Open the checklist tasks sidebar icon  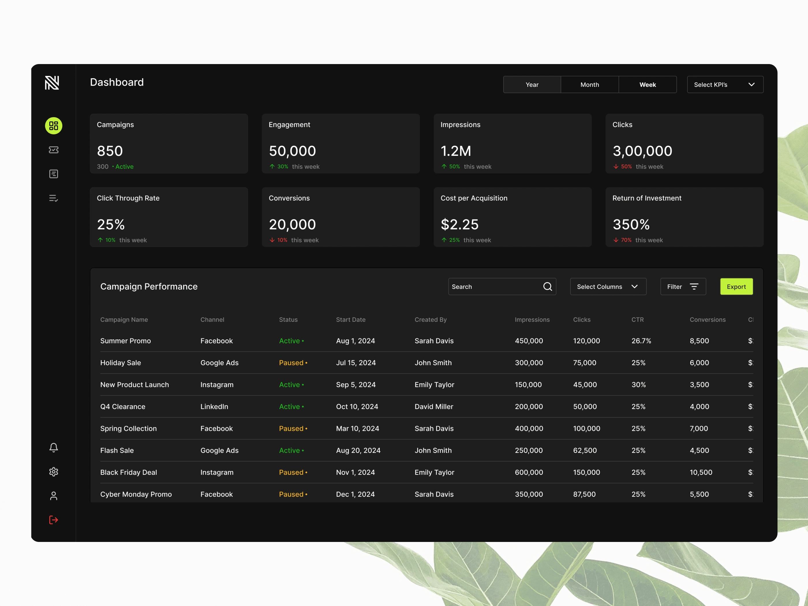click(x=53, y=198)
